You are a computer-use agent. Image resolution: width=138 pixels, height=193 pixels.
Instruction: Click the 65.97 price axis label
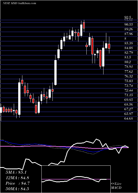(x=129, y=114)
